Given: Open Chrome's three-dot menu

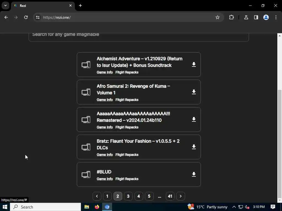Looking at the screenshot, I should point(276,17).
